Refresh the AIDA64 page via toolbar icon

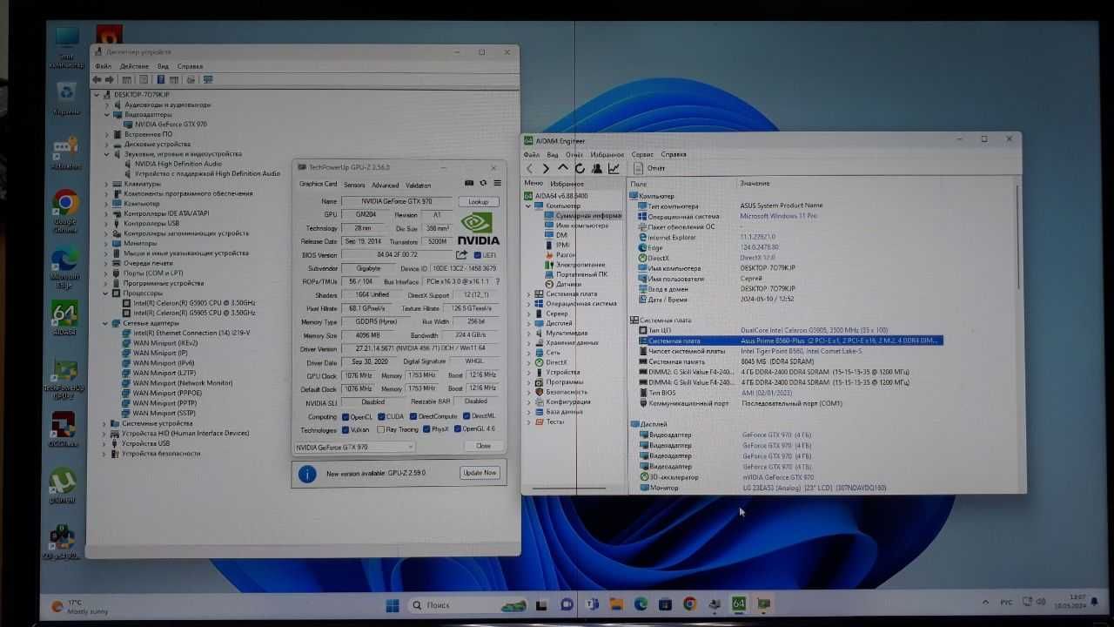click(580, 168)
